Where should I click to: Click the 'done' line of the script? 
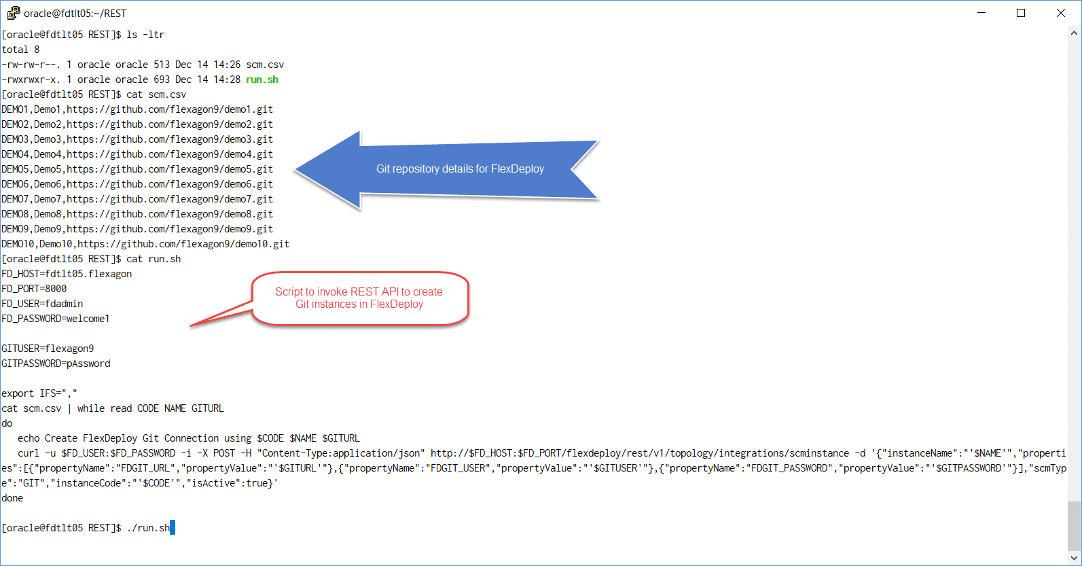tap(12, 498)
